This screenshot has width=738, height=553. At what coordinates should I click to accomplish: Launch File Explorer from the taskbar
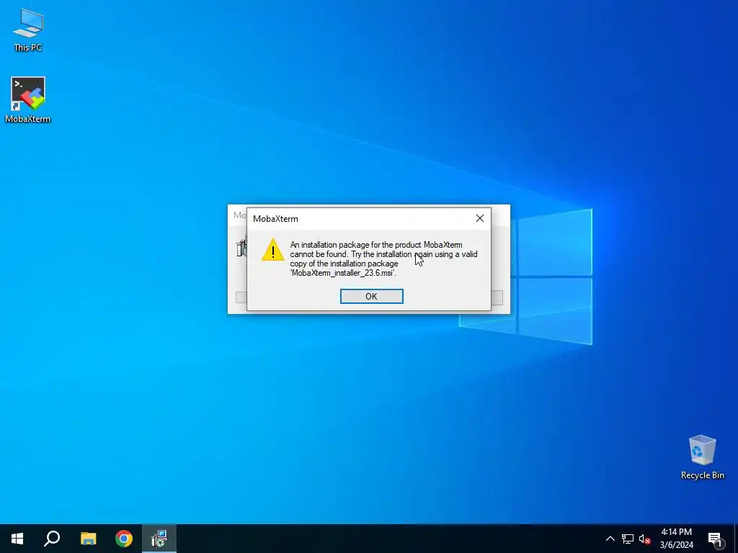(88, 539)
